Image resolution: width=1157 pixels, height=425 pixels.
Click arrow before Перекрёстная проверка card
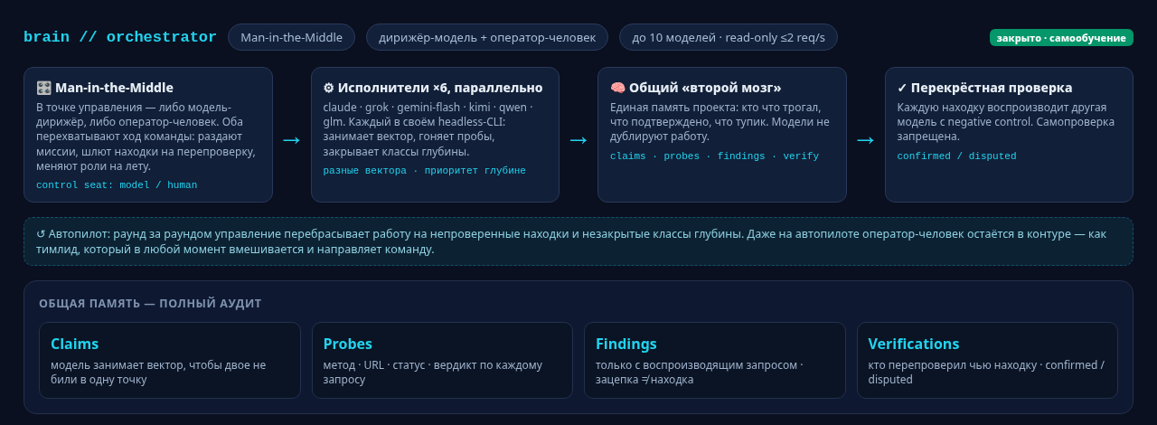(865, 140)
